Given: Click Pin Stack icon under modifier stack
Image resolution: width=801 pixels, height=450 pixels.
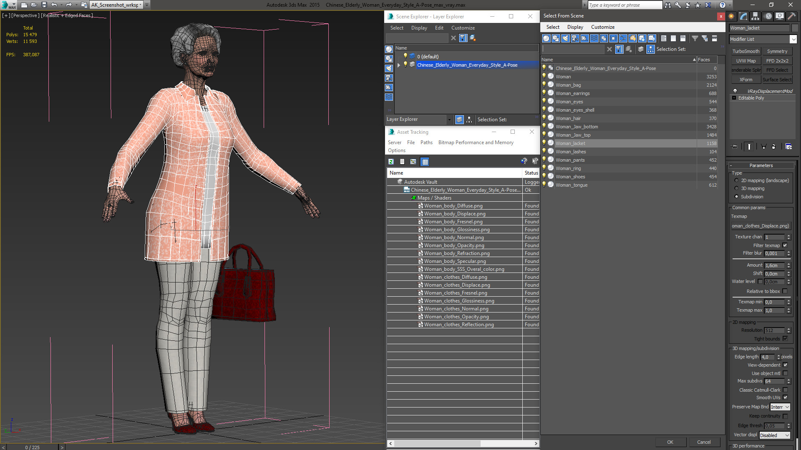Looking at the screenshot, I should point(735,147).
